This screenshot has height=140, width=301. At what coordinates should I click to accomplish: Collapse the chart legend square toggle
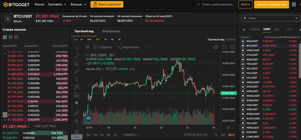pyautogui.click(x=87, y=55)
